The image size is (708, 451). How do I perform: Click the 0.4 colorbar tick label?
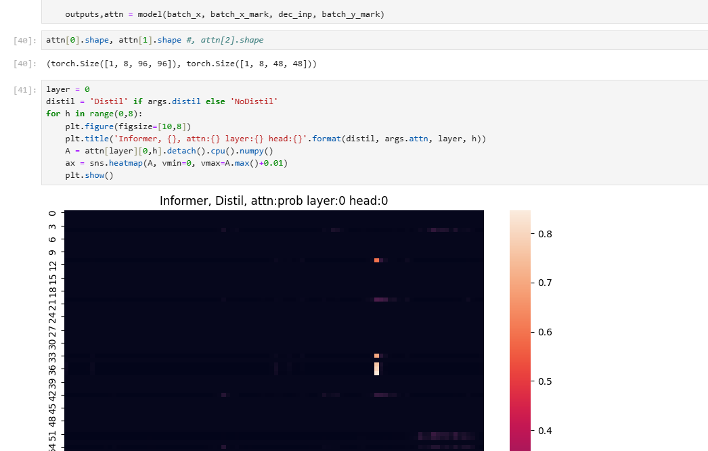(545, 431)
